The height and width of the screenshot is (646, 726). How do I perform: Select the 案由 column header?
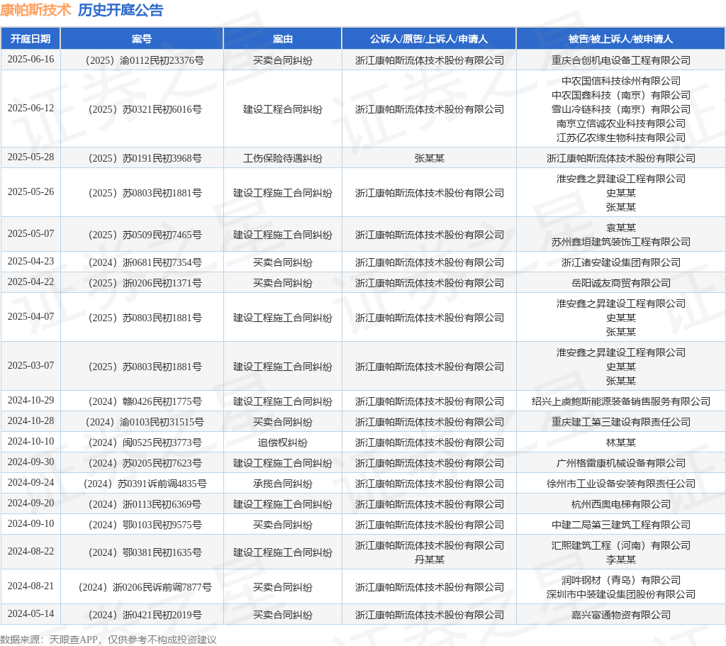(x=282, y=39)
